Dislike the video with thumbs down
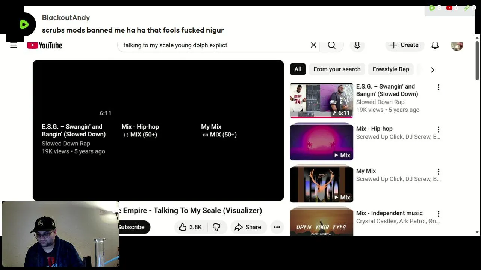The image size is (481, 270). (x=217, y=227)
